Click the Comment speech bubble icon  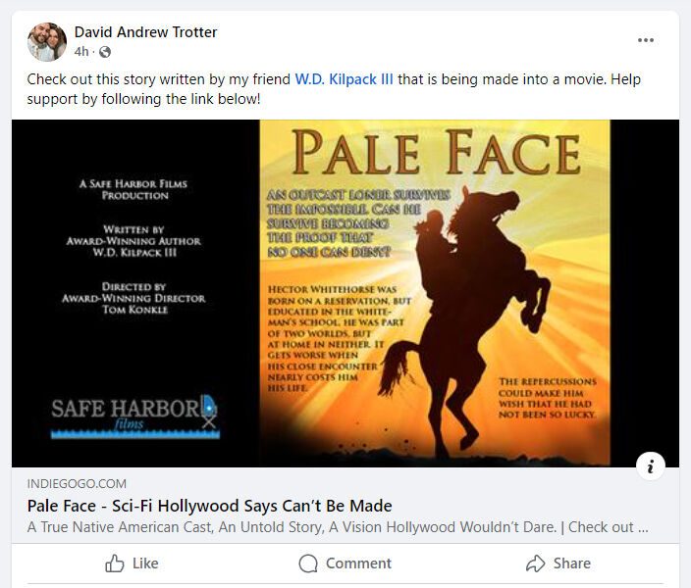(x=308, y=563)
